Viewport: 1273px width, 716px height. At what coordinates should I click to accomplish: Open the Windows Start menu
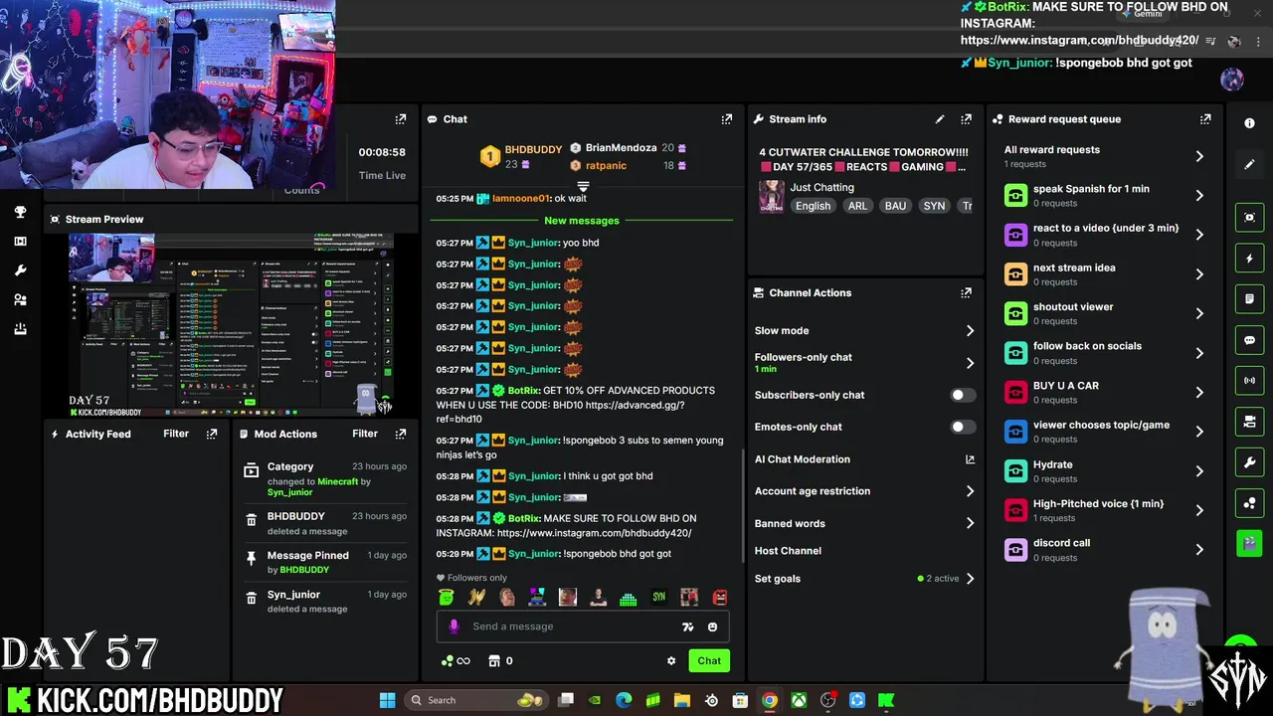point(387,701)
